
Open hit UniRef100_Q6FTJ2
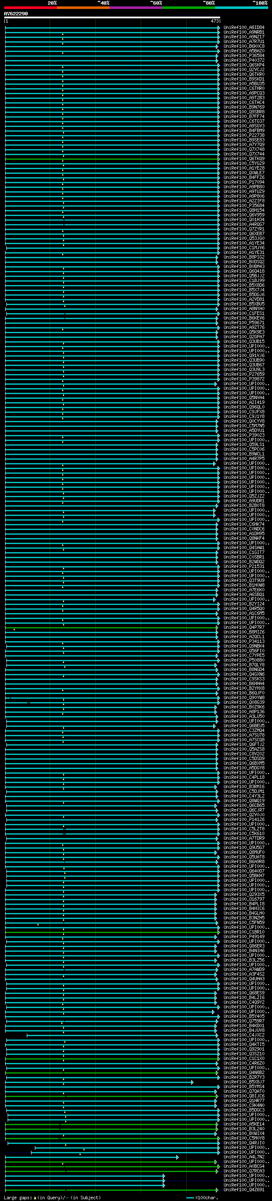244,745
